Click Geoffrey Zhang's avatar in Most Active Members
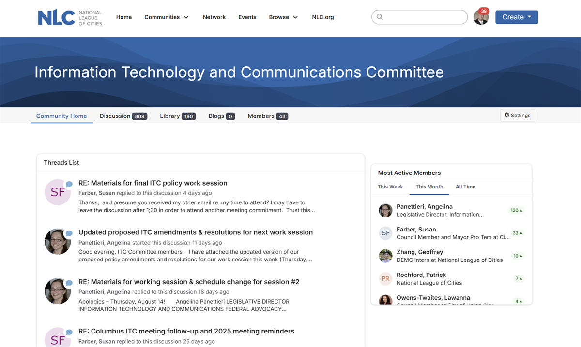This screenshot has height=347, width=581. click(x=385, y=256)
